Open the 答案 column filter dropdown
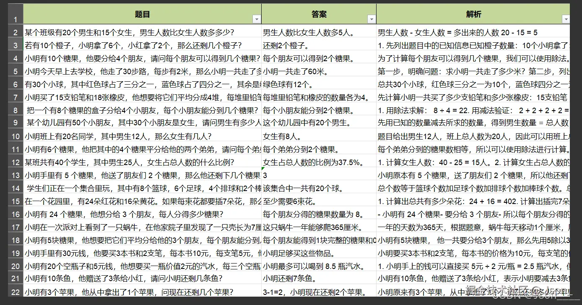 tap(371, 19)
